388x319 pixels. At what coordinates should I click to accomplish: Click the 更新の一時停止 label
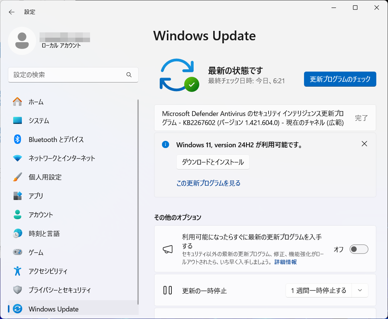[x=205, y=290]
